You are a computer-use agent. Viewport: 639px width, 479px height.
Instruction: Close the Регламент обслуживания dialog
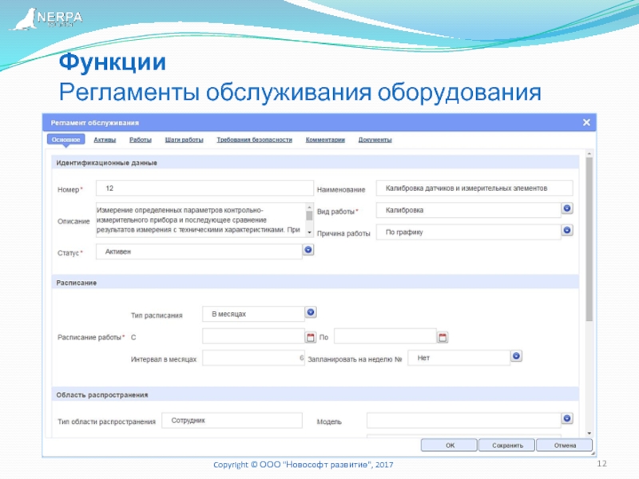[x=586, y=122]
